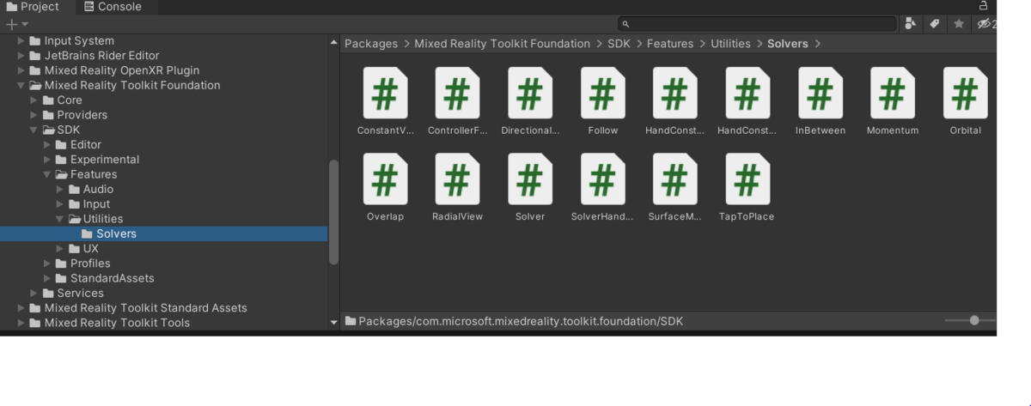The width and height of the screenshot is (1031, 406).
Task: Click the tree scroll up arrow
Action: pos(334,42)
